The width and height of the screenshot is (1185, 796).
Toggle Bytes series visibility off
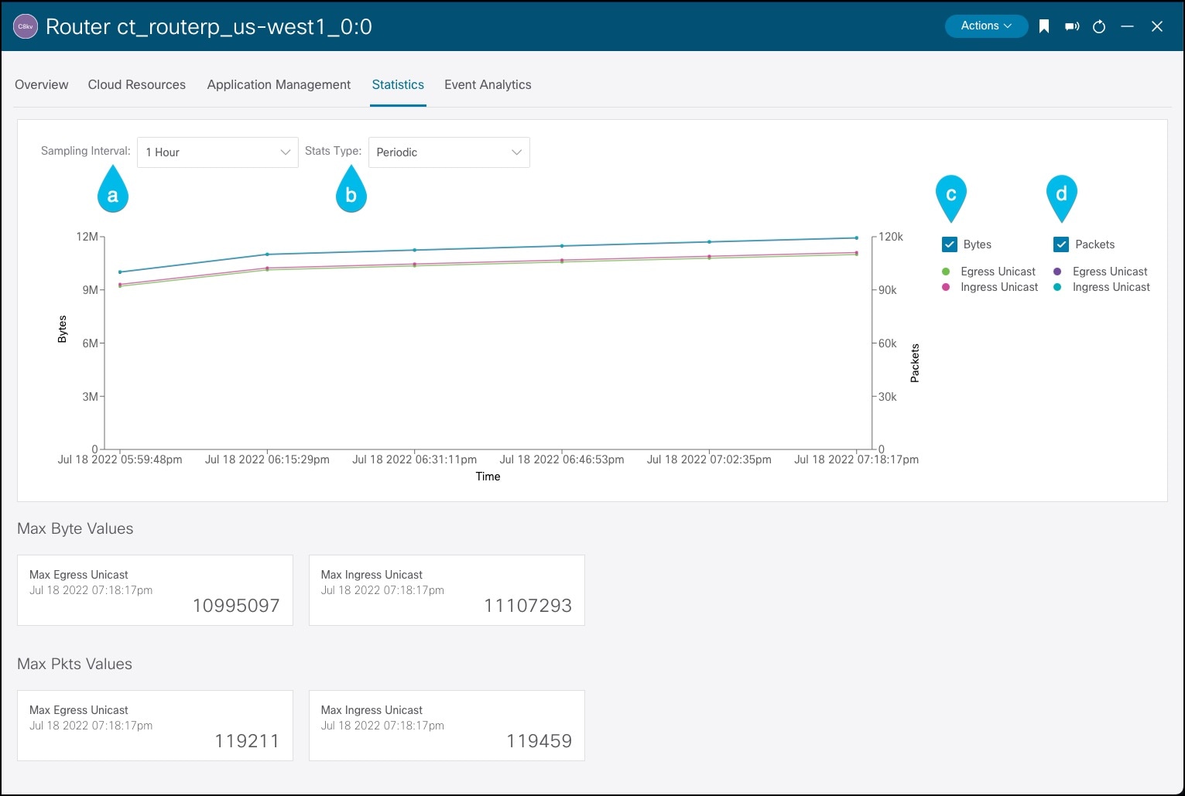pyautogui.click(x=950, y=244)
